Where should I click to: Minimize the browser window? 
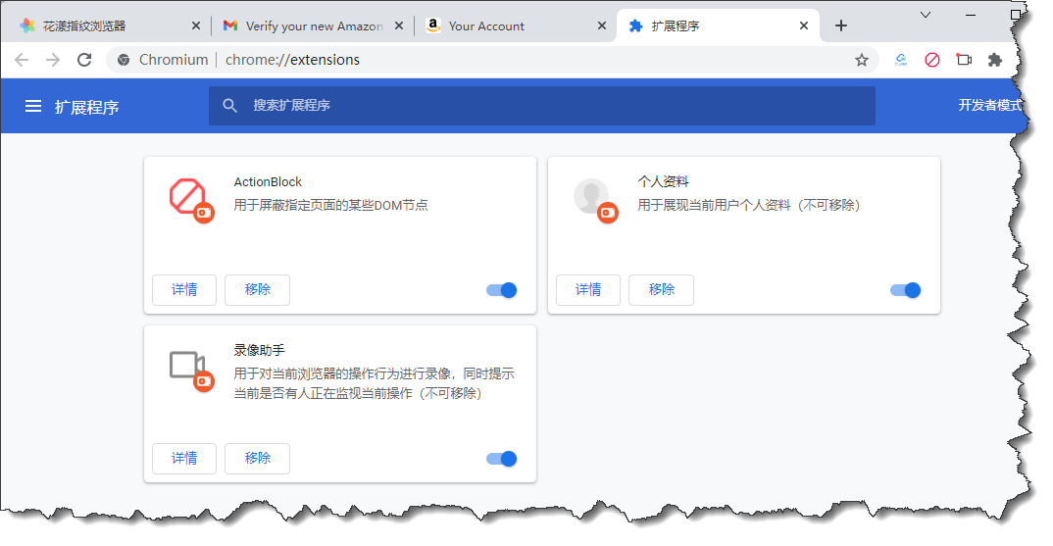[x=971, y=15]
